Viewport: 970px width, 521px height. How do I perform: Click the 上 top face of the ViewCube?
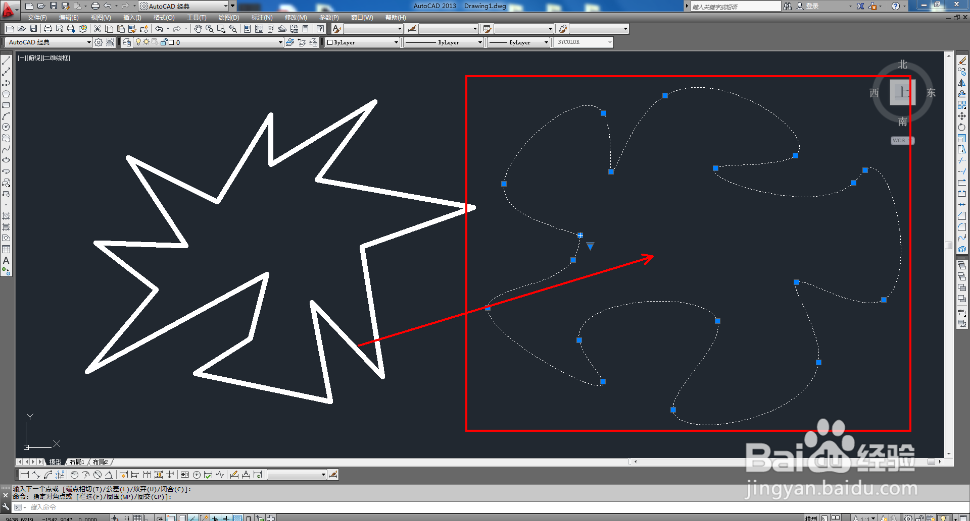coord(902,92)
